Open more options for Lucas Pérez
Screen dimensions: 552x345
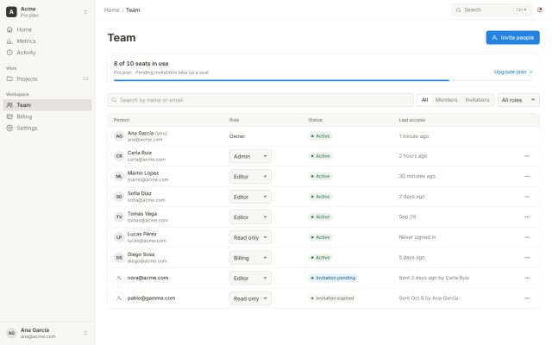pos(527,237)
